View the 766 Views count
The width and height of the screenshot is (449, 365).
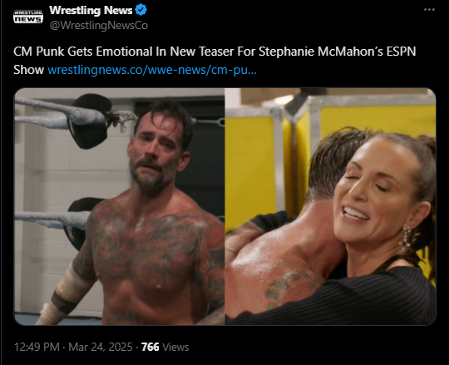coord(165,347)
